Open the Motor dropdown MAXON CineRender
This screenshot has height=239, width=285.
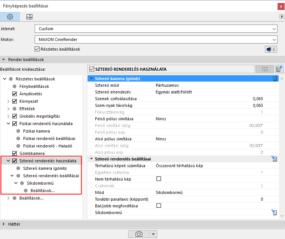[156, 39]
